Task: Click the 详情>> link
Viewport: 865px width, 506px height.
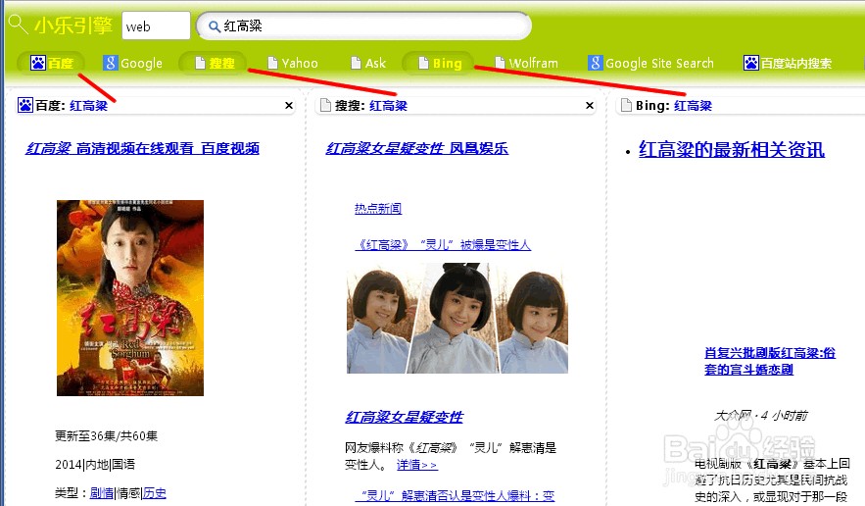Action: coord(417,465)
